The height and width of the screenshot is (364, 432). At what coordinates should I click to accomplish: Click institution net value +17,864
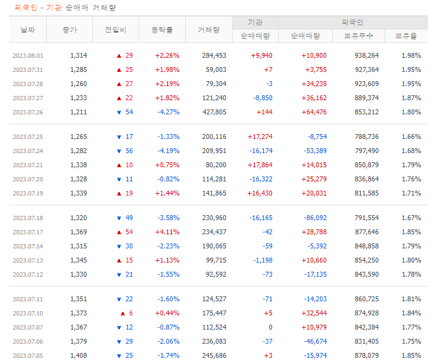(260, 165)
